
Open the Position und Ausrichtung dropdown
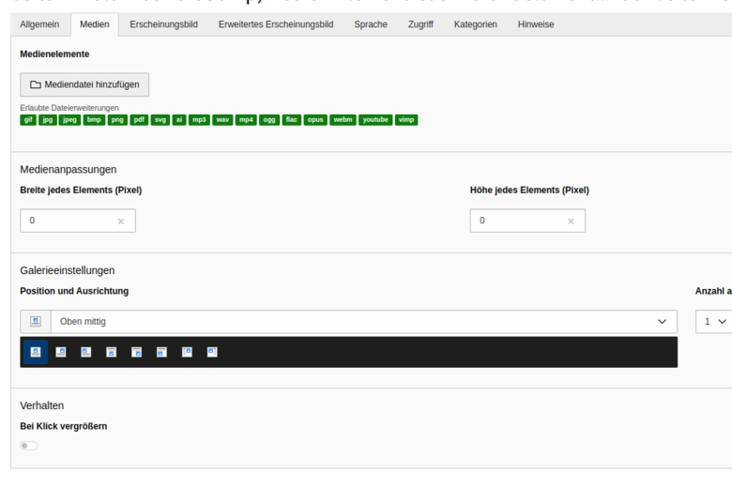364,322
